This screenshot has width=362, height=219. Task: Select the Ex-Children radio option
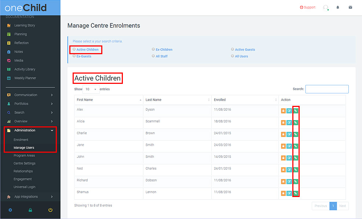(153, 49)
